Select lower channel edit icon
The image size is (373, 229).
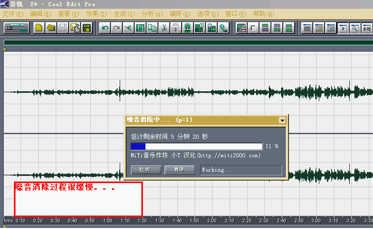[277, 28]
